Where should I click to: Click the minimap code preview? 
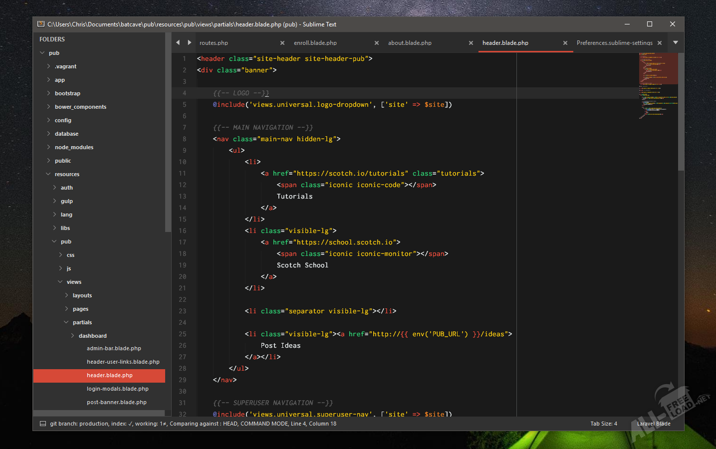pos(658,85)
